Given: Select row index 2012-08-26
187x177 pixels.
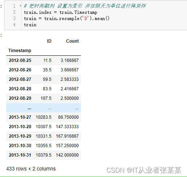Looking at the screenshot, I should click(x=20, y=70).
